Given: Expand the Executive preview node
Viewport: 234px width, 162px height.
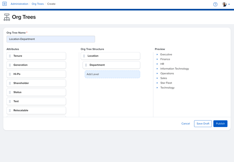Looking at the screenshot, I should point(157,55).
